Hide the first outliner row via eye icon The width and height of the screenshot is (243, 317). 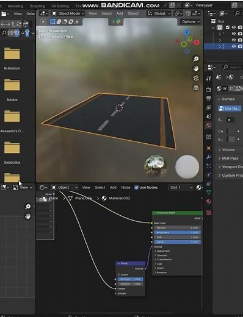pyautogui.click(x=234, y=27)
